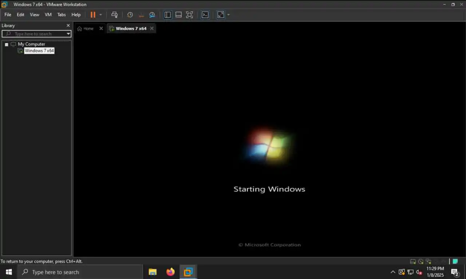466x279 pixels.
Task: Select Windows 7 x64 in the Library tree
Action: 39,51
